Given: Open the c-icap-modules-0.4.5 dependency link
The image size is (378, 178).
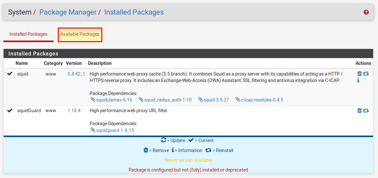Looking at the screenshot, I should (x=262, y=100).
